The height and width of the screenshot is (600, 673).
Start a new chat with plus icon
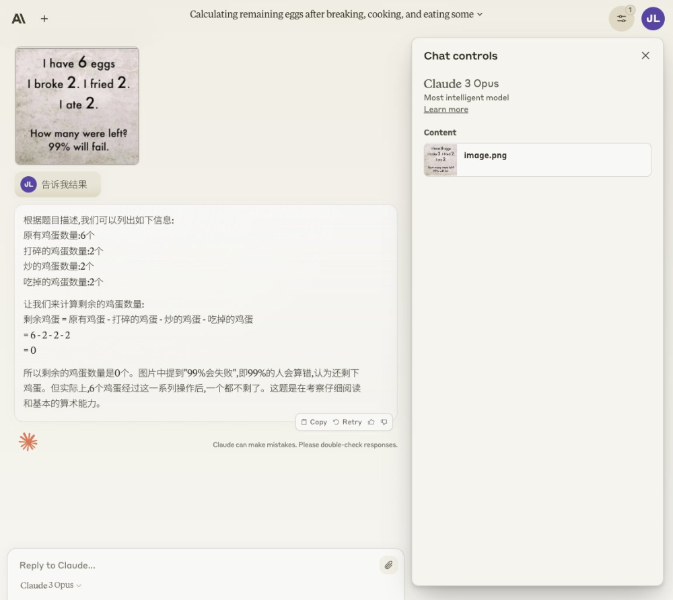[x=44, y=18]
